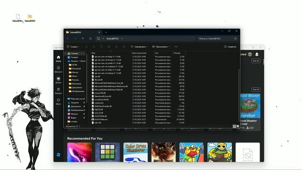Sort by the Имя column header
This screenshot has height=170, width=302.
coord(93,53)
